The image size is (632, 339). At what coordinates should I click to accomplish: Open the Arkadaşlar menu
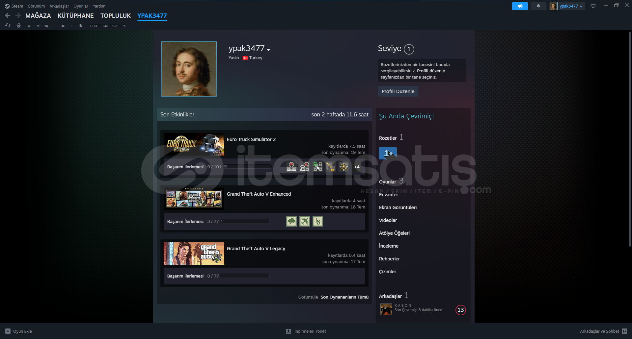click(59, 6)
